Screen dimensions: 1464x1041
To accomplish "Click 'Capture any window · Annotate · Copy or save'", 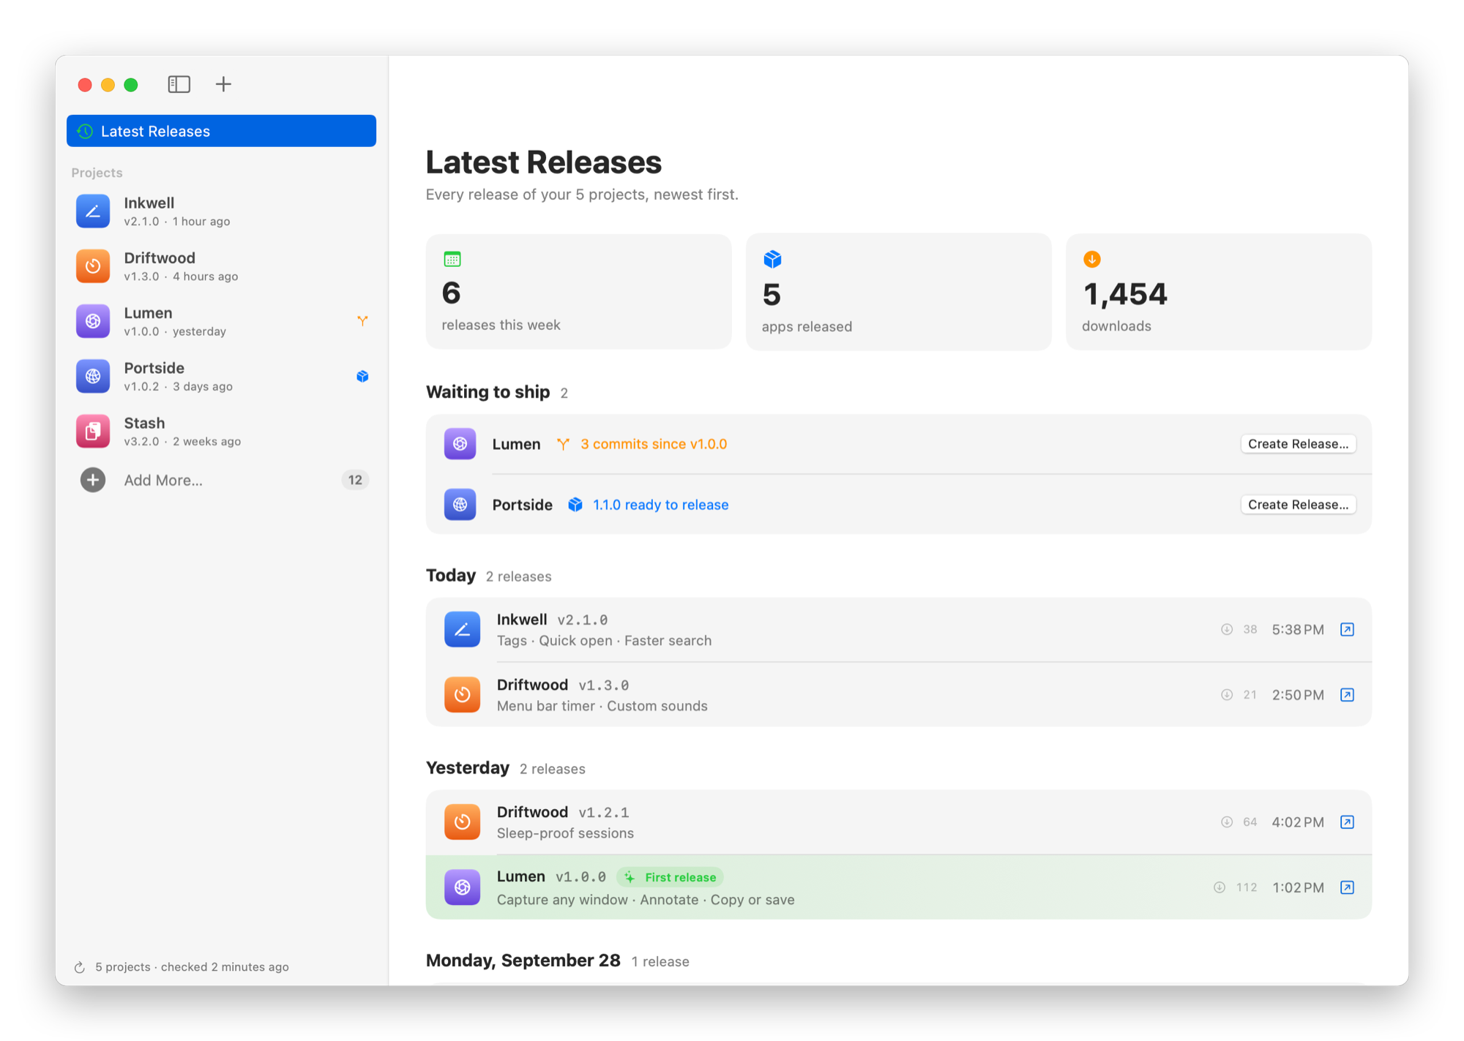I will click(645, 900).
